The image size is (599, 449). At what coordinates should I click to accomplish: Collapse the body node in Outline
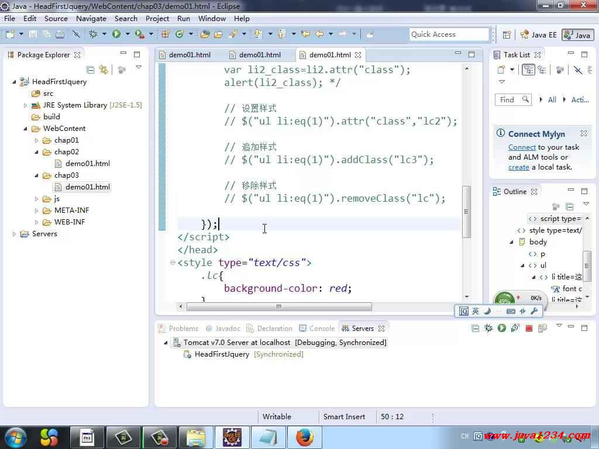pyautogui.click(x=511, y=242)
